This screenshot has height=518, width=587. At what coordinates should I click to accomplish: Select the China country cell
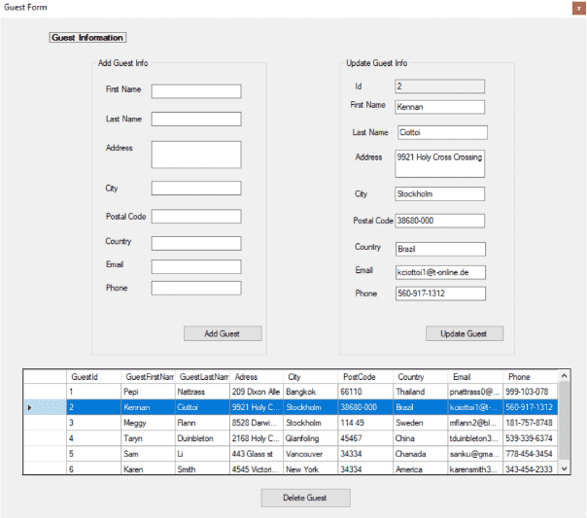point(420,438)
